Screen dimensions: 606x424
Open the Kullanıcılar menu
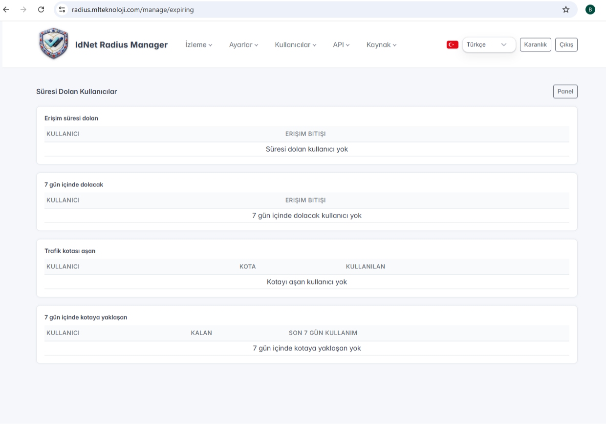[295, 45]
